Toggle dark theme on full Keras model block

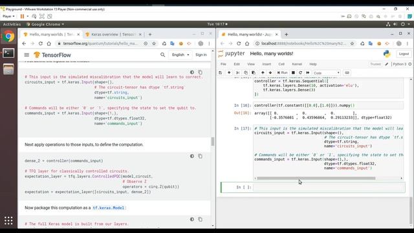(x=192, y=219)
